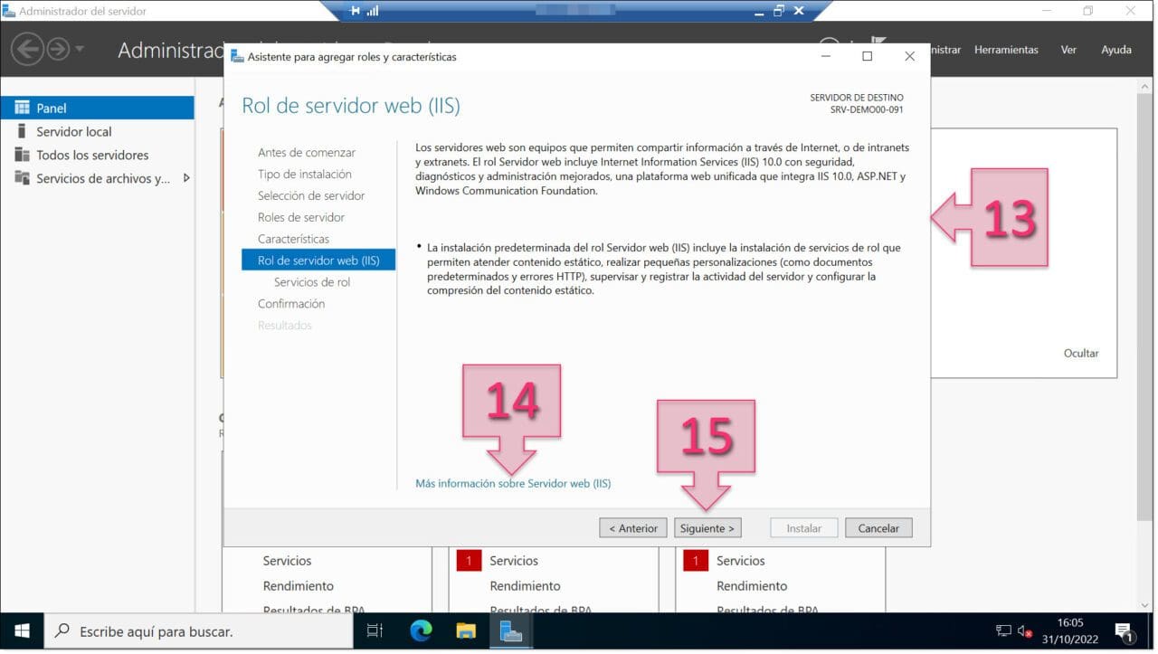Maximize the roles wizard window

[867, 56]
